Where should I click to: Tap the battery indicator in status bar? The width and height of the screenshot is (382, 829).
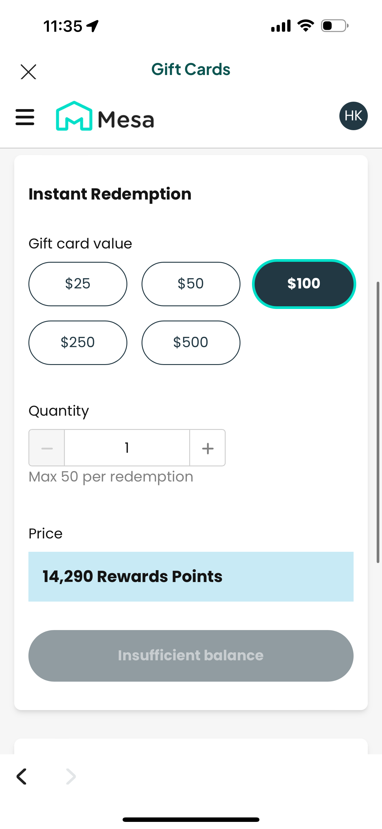(334, 26)
